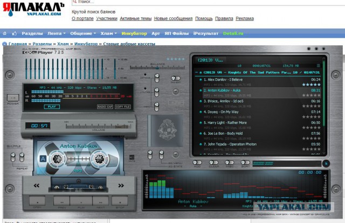Open the Помощь link
This screenshot has height=223, width=345.
click(204, 18)
